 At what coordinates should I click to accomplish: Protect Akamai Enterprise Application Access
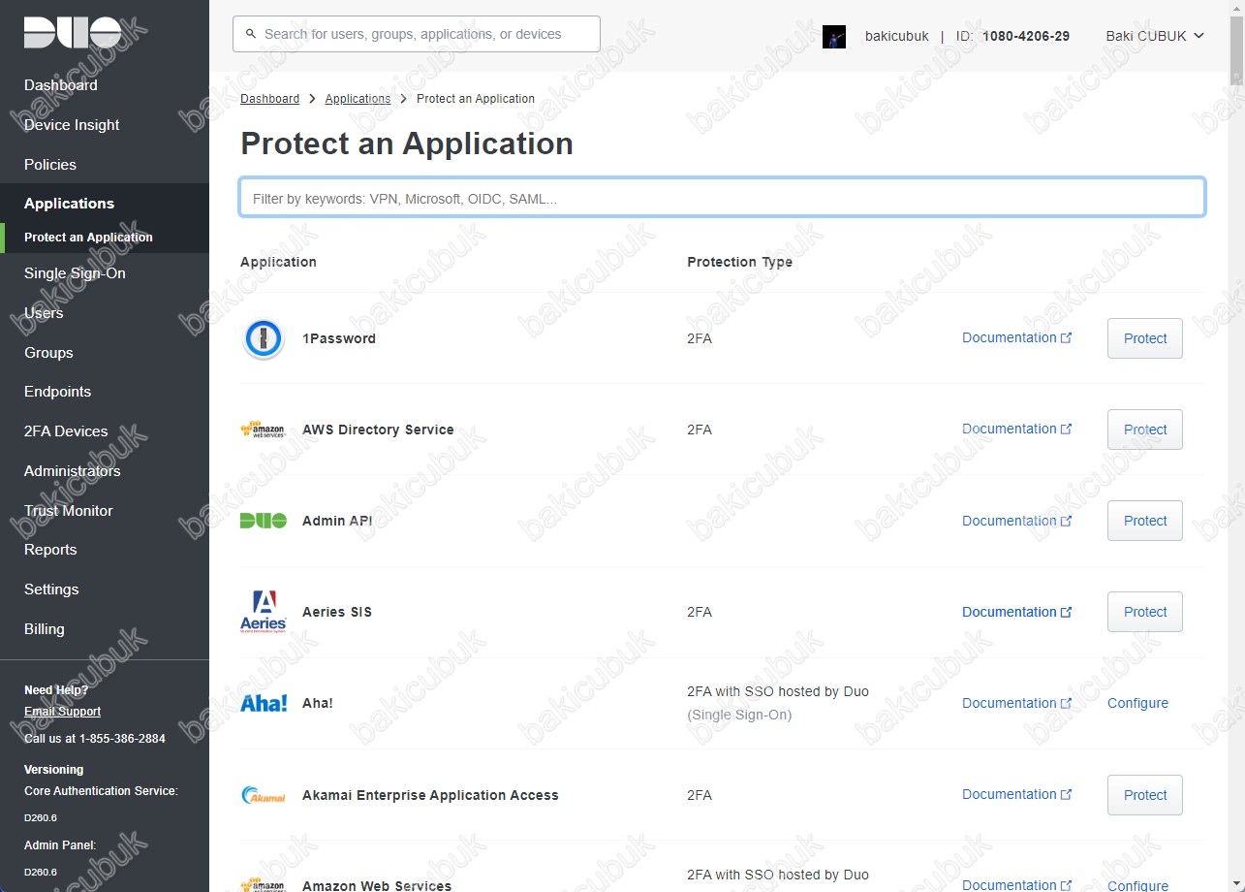click(1145, 795)
